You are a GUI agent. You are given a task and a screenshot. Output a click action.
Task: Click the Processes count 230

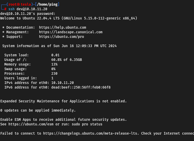point(54,73)
